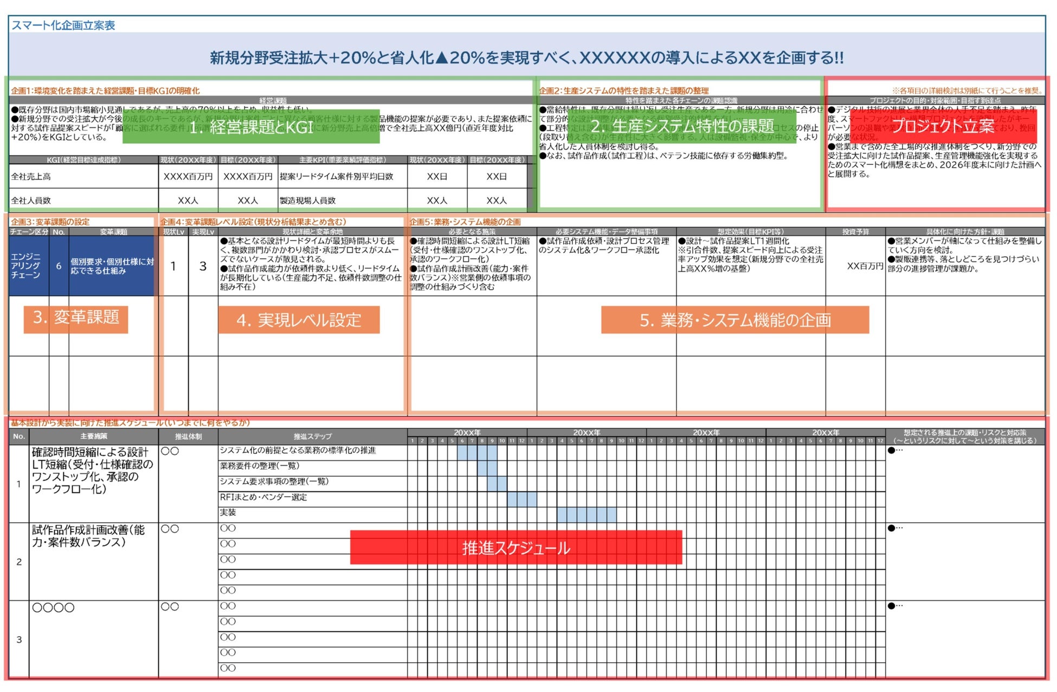Click the 'スマート化企画立案表' title text
Viewport: 1057px width, 692px height.
pyautogui.click(x=63, y=25)
